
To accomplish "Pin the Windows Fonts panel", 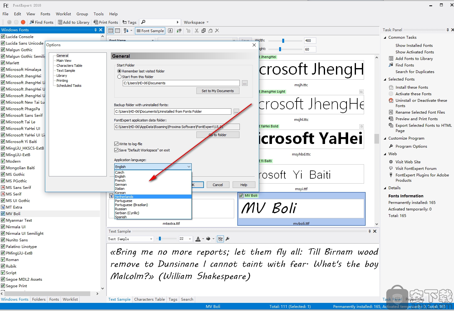I will pyautogui.click(x=96, y=30).
